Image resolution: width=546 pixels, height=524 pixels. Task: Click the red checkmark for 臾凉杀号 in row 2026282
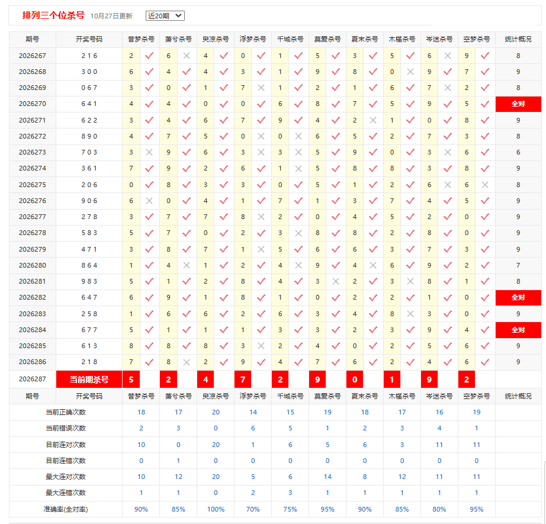[x=224, y=297]
